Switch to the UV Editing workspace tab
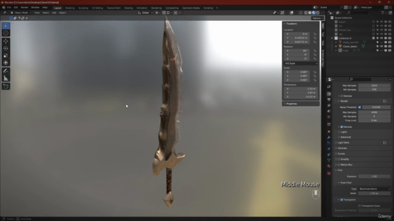394x221 pixels. pos(97,8)
